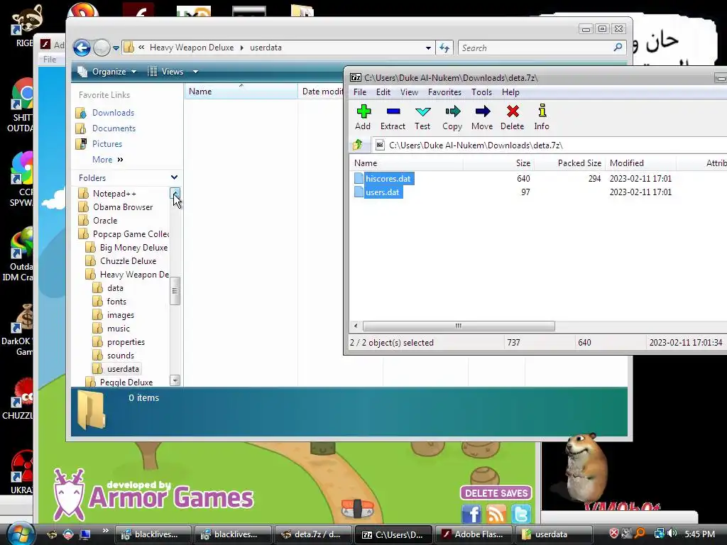Image resolution: width=727 pixels, height=545 pixels.
Task: Click the volume icon in system tray
Action: 673,534
